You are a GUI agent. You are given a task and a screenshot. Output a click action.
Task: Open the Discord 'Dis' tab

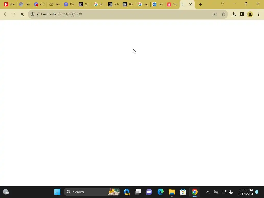click(x=69, y=4)
